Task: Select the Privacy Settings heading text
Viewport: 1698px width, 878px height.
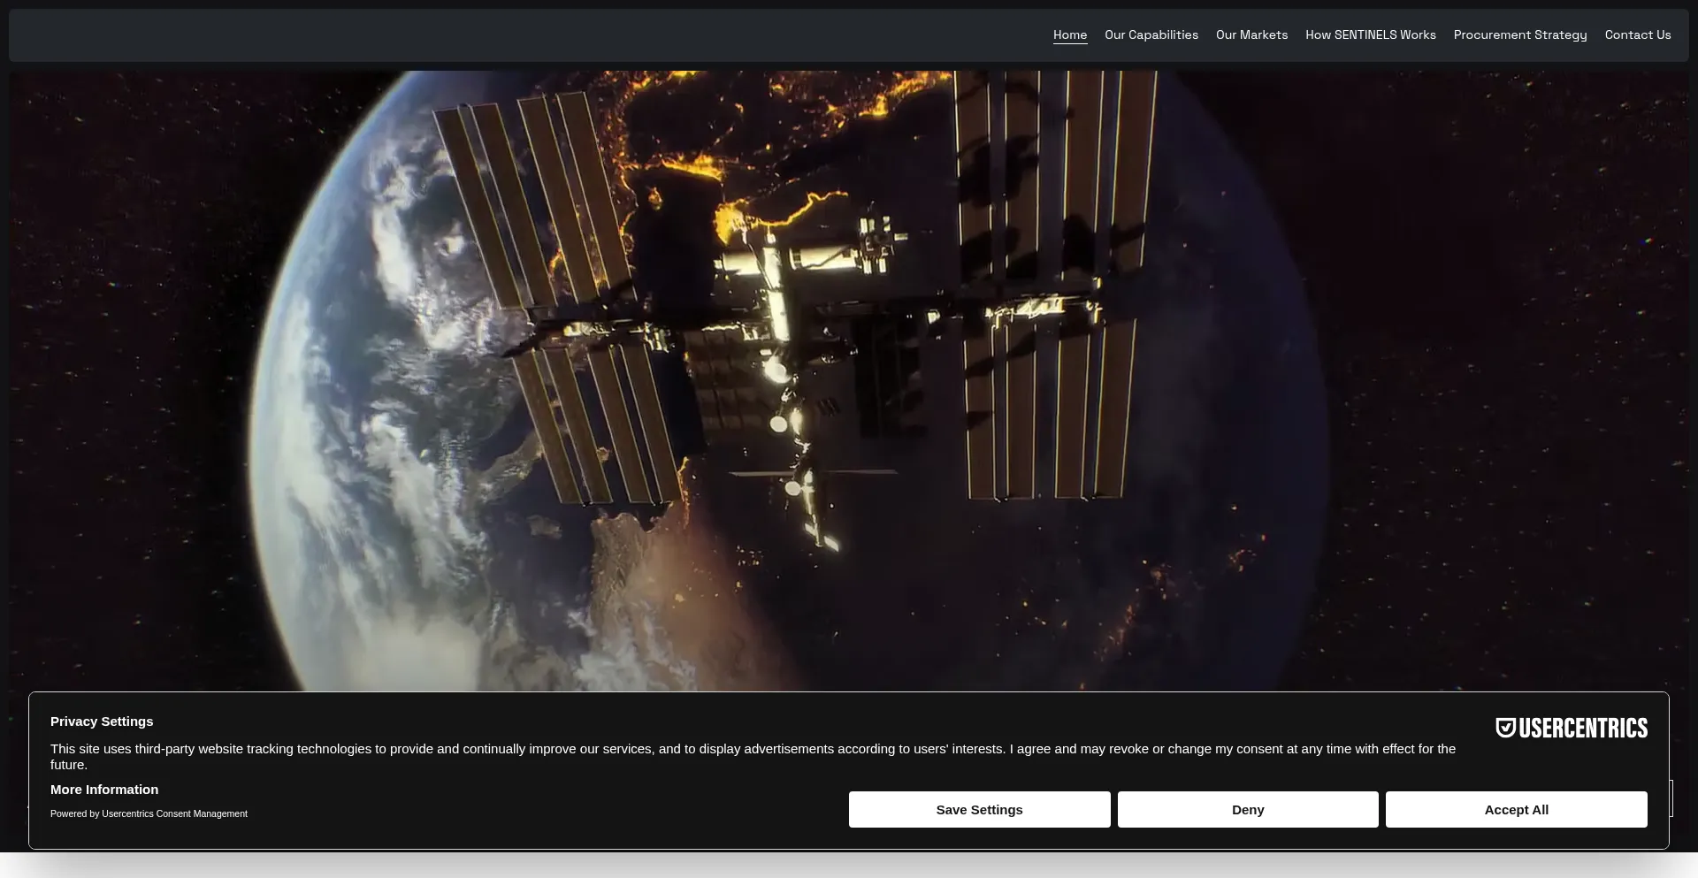Action: pos(102,721)
